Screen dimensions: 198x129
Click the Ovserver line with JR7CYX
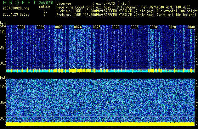(93, 3)
